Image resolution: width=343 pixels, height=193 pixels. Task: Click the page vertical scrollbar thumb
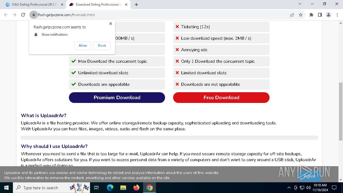(x=341, y=112)
